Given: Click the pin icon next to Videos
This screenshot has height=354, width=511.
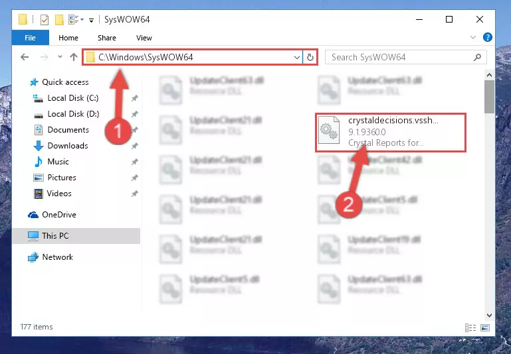Looking at the screenshot, I should [134, 194].
